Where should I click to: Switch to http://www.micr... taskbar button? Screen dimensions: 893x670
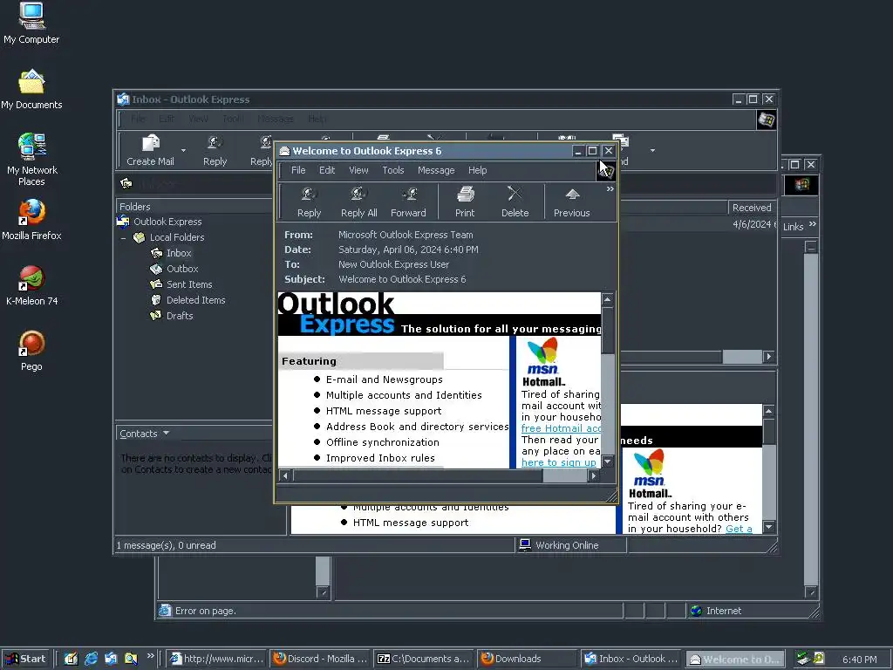point(216,660)
